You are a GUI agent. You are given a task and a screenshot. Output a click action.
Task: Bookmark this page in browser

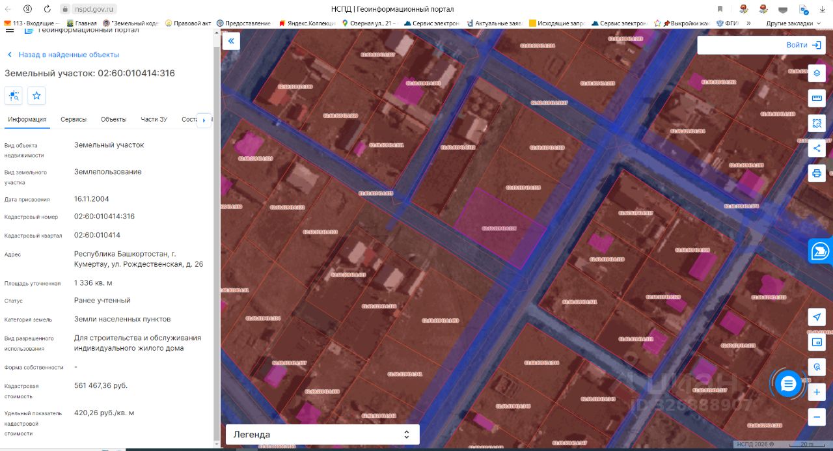click(720, 9)
